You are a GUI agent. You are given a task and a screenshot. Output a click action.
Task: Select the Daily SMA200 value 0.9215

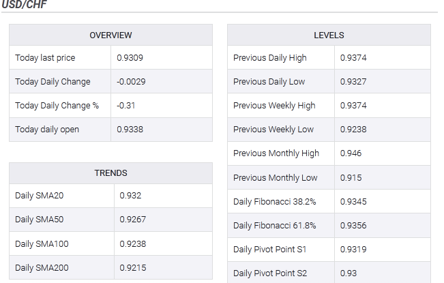[x=132, y=267]
